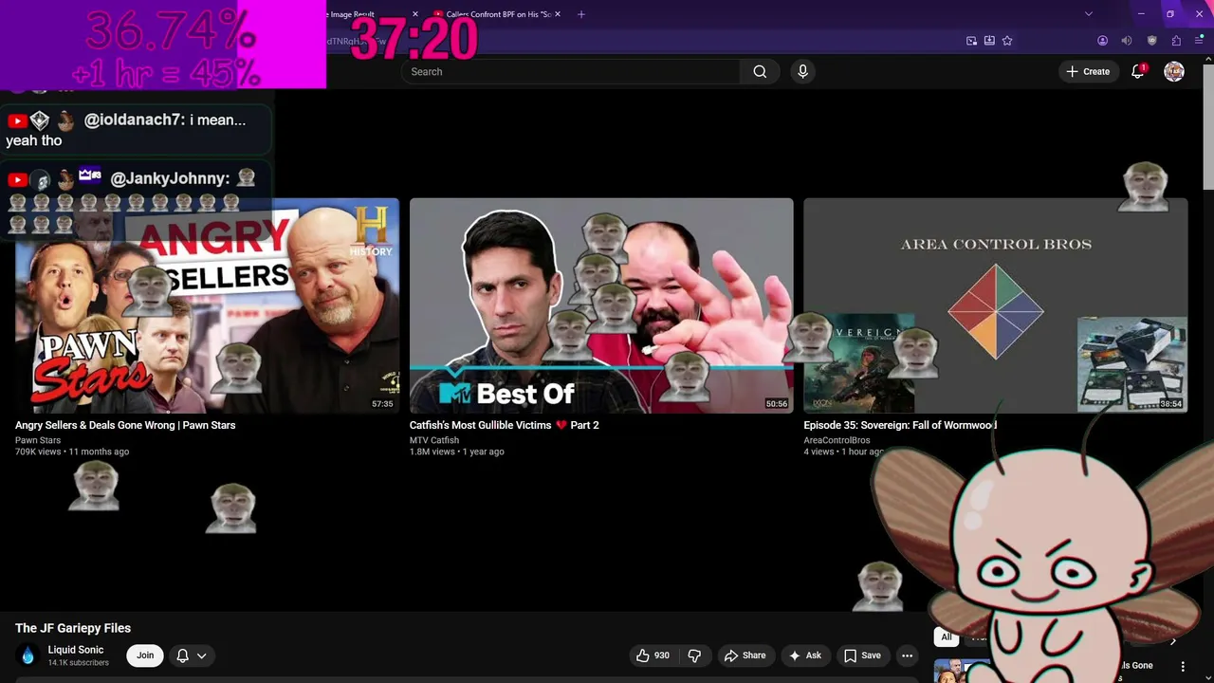
Task: Open the Pawn Stars Angry Sellers thumbnail
Action: point(207,305)
